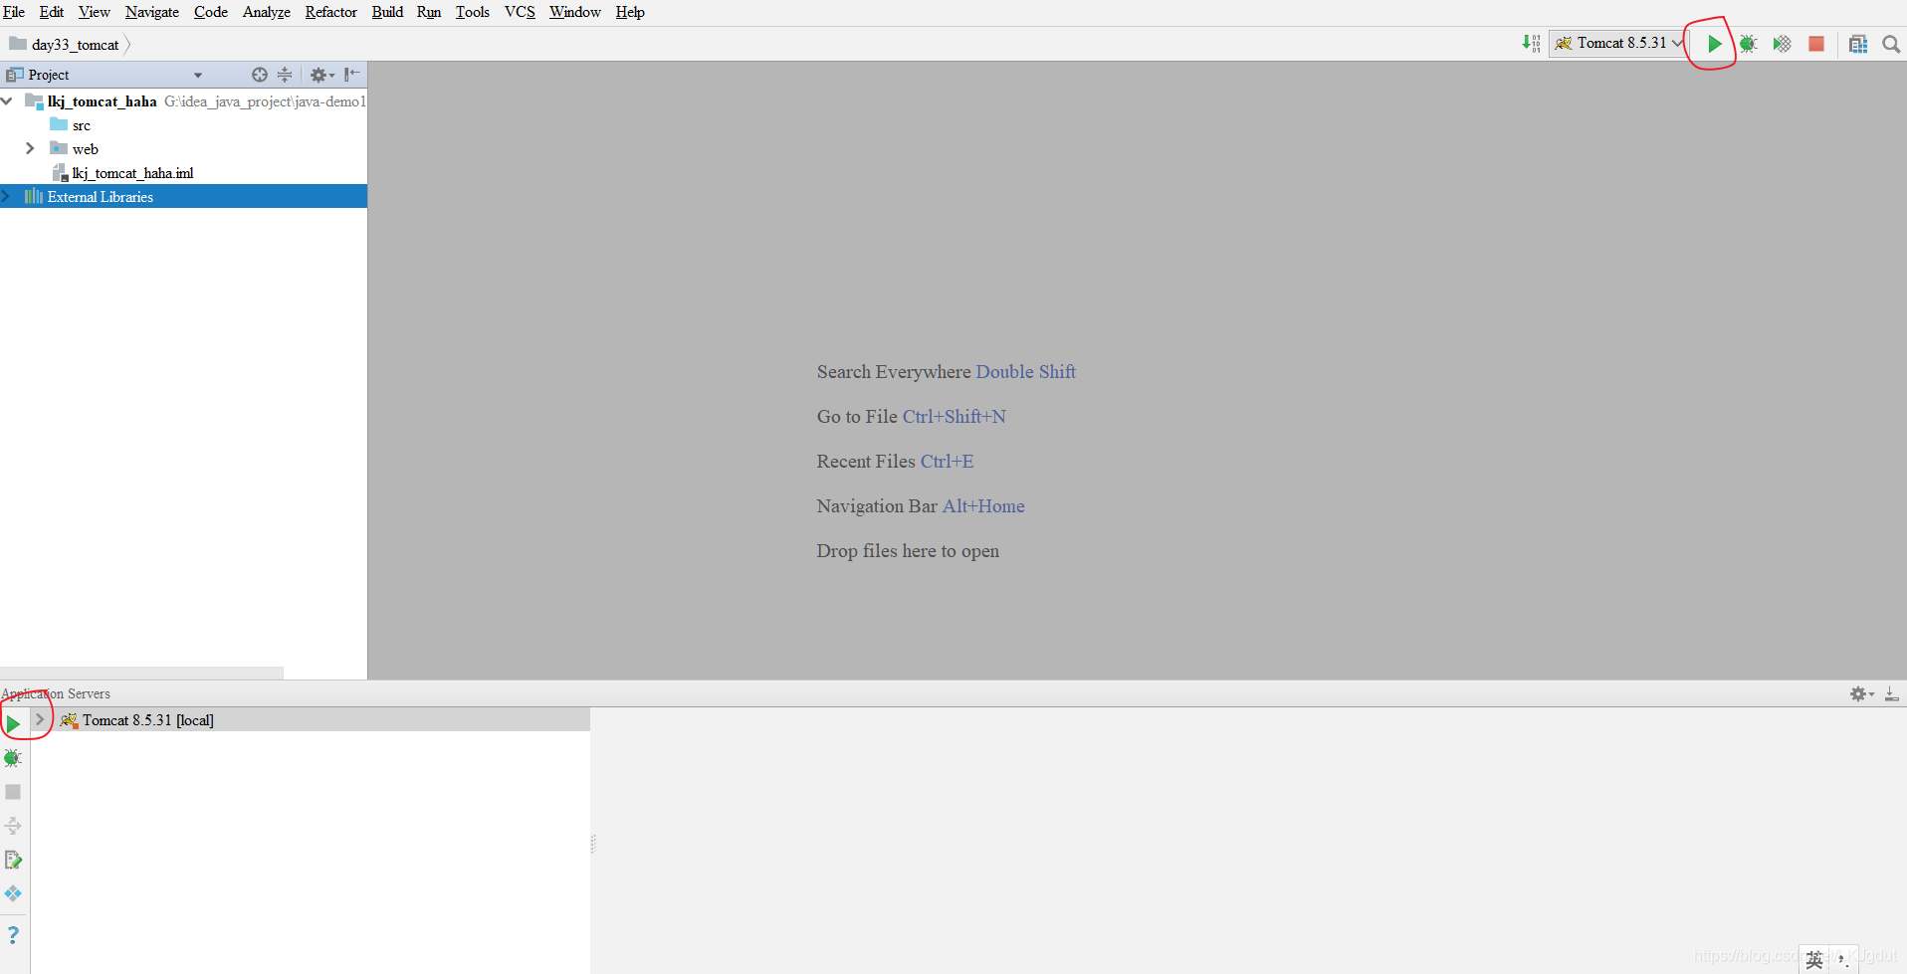Open the Help menu
This screenshot has width=1907, height=974.
pos(630,12)
